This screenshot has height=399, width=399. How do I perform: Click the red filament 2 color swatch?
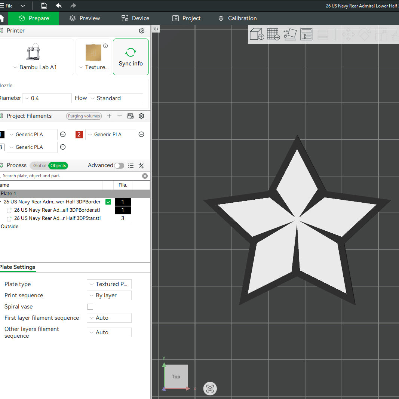click(79, 134)
